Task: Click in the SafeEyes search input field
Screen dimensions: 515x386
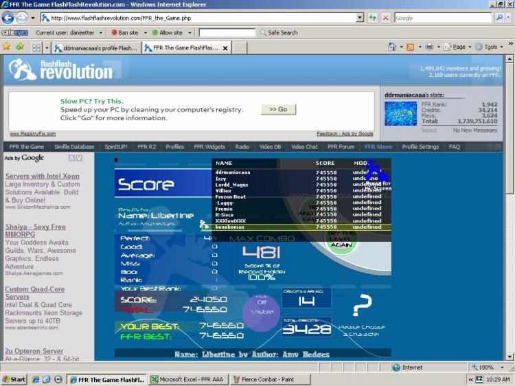Action: click(x=227, y=32)
